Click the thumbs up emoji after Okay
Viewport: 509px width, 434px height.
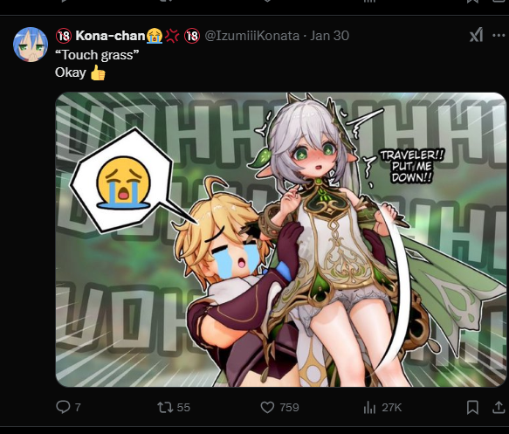point(98,72)
